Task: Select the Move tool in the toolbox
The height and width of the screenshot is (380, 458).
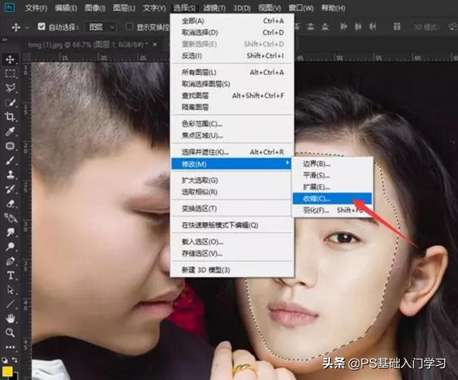Action: [x=11, y=59]
